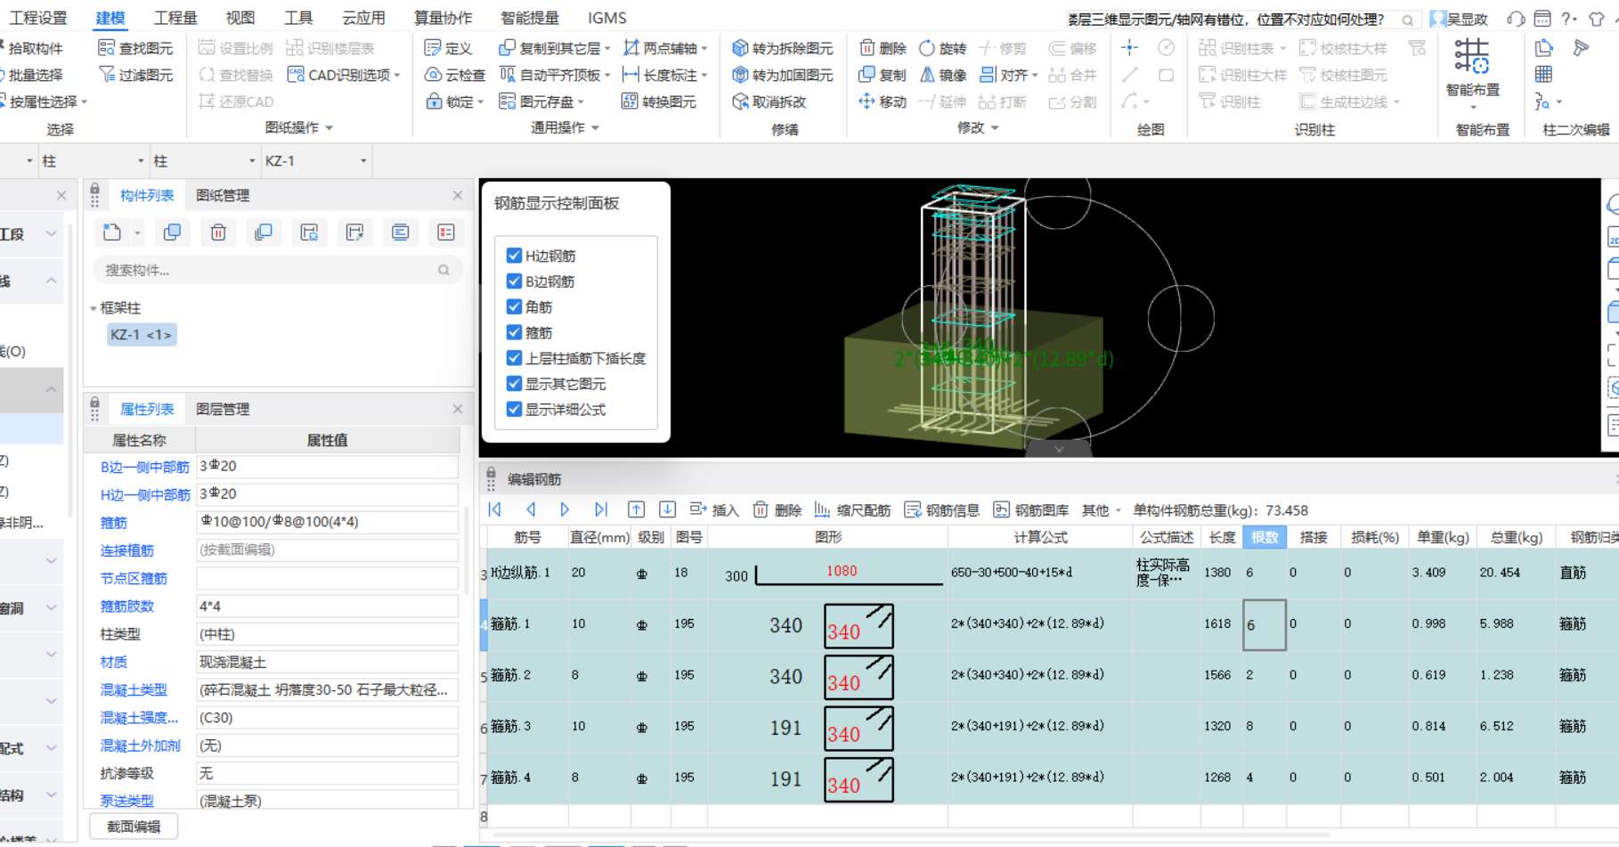
Task: Click the 混凝土类型 property link
Action: click(134, 690)
